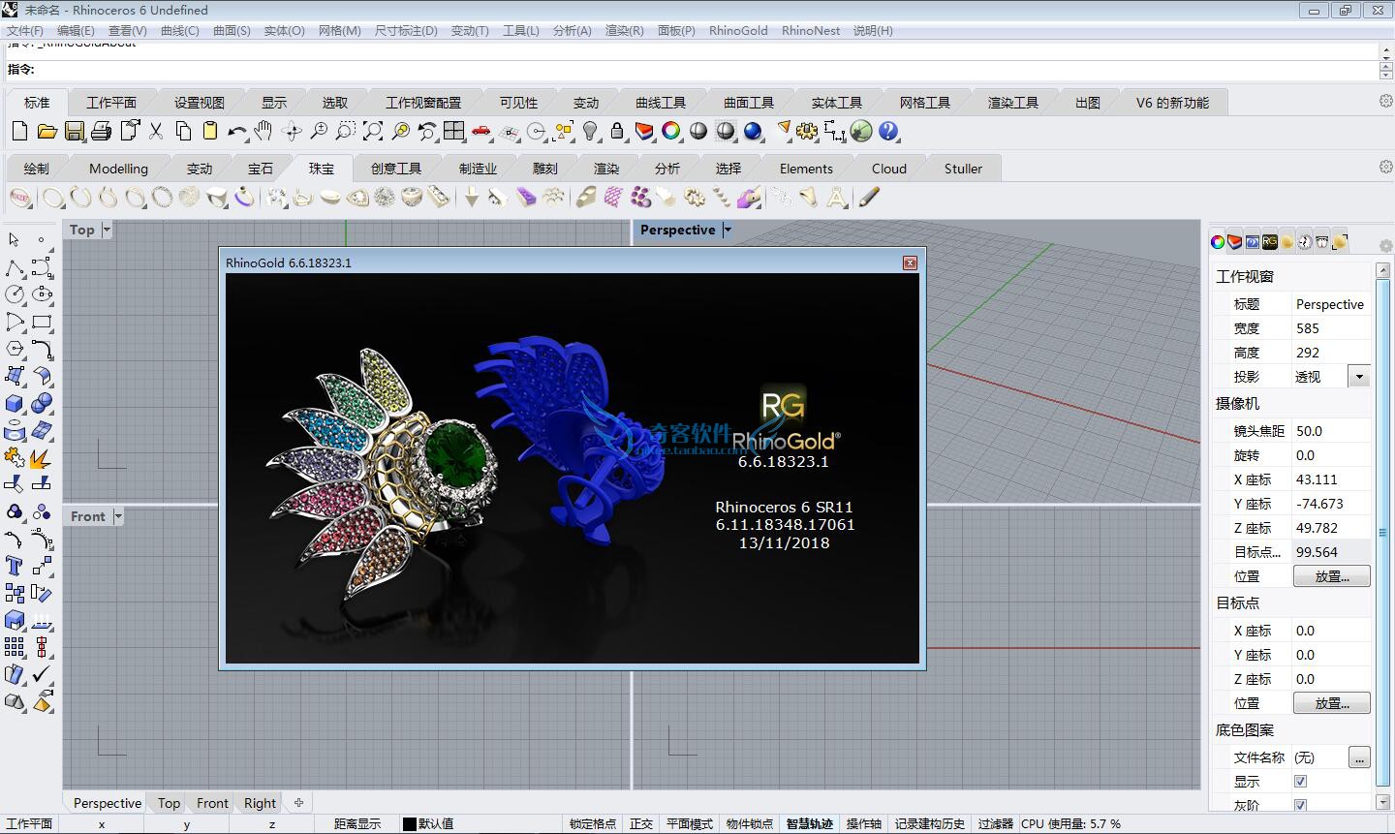Click the Save diskette icon
Image resolution: width=1395 pixels, height=834 pixels.
click(x=75, y=131)
